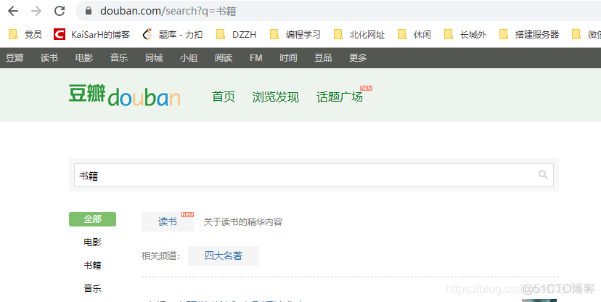Viewport: 601px width, 302px height.
Task: Click 电影 in the top dark navigation bar
Action: 84,58
